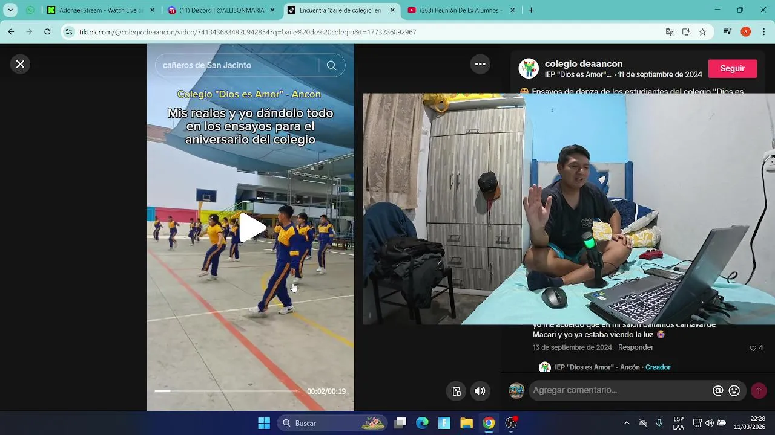Screen dimensions: 775x435
Task: Click the Chrome taskbar icon
Action: point(489,423)
